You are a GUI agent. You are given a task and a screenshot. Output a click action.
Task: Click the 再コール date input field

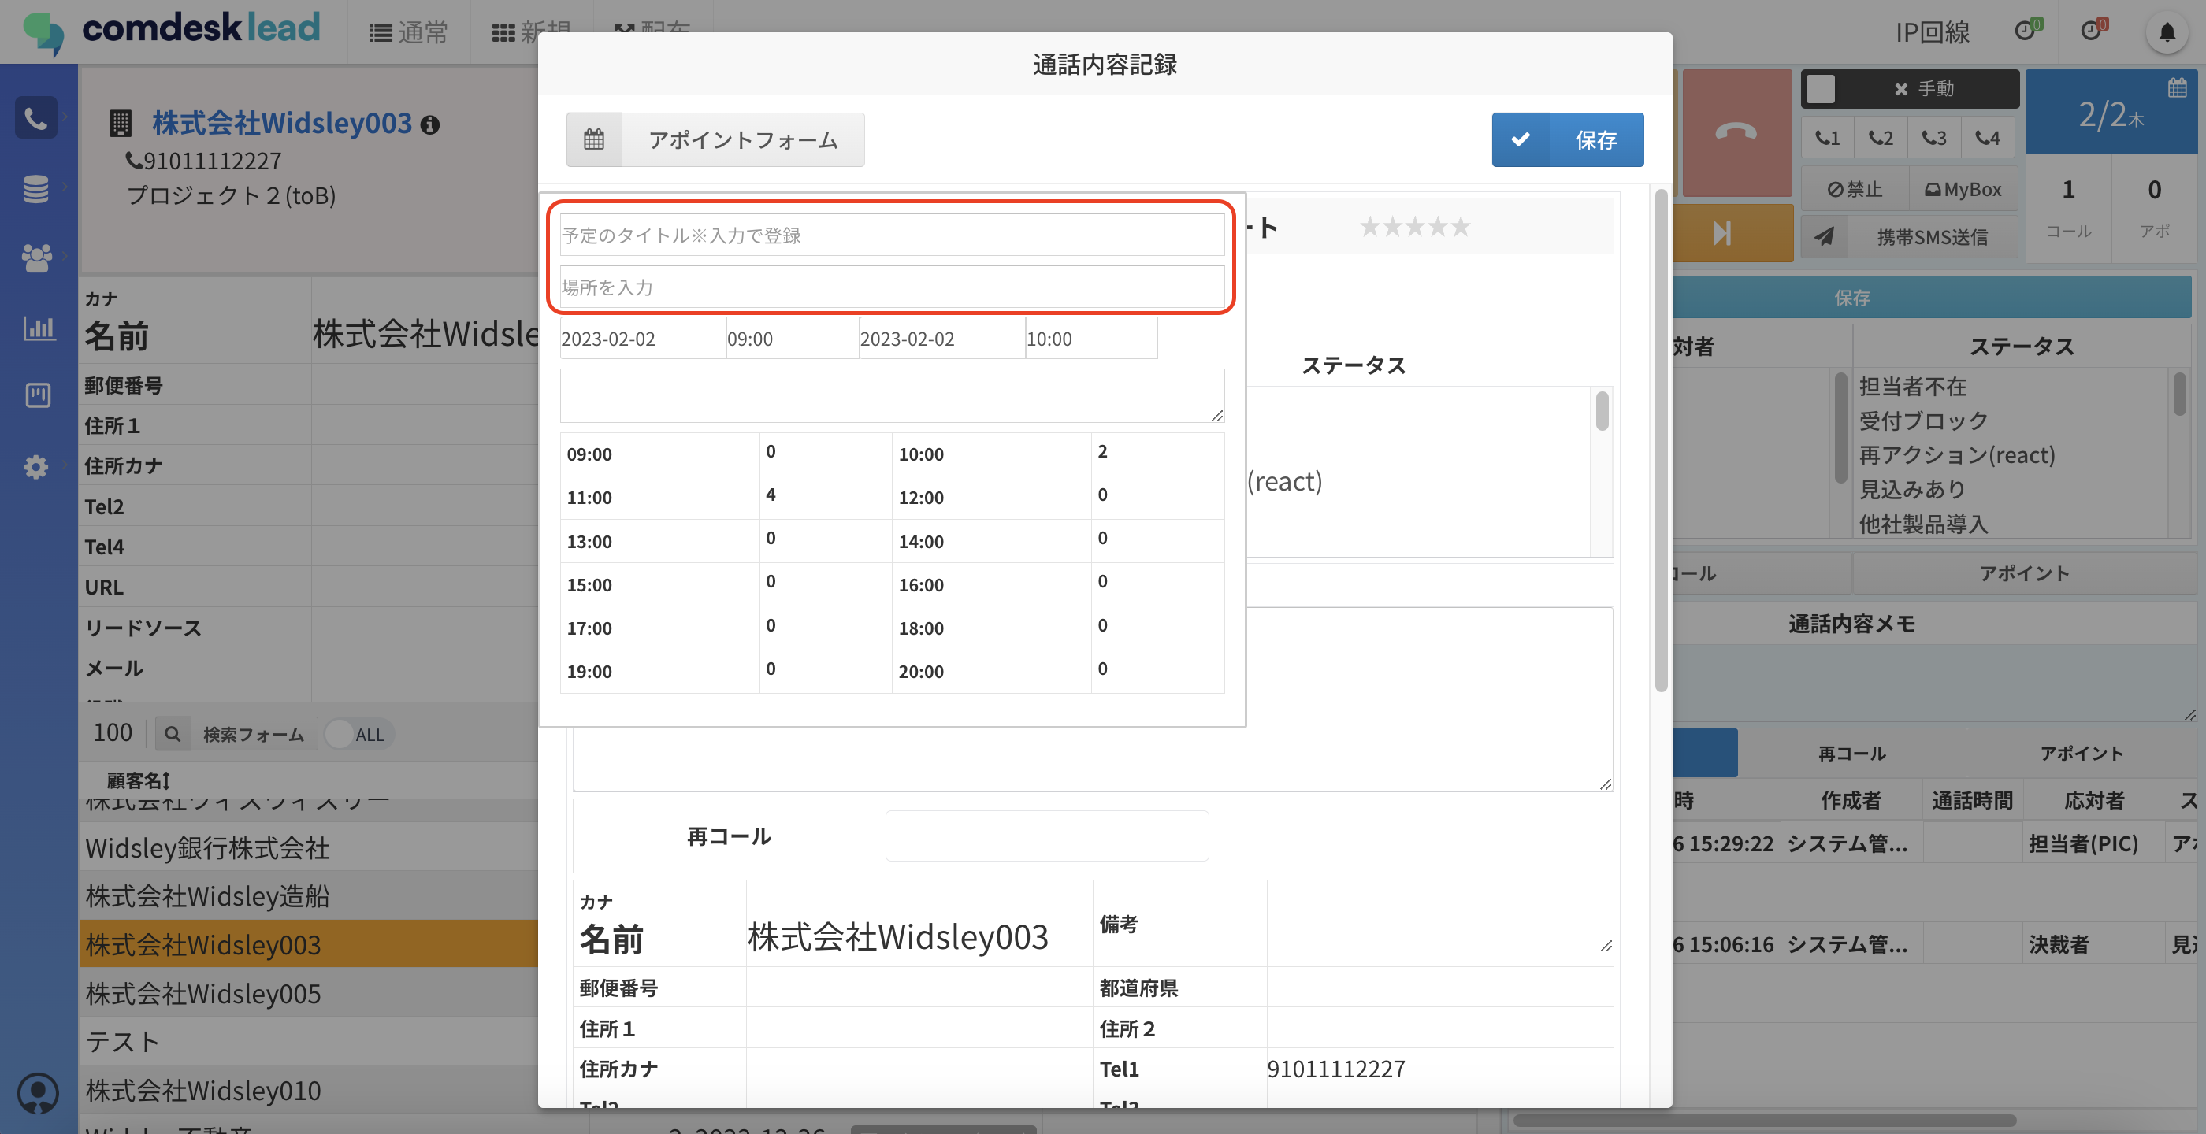pyautogui.click(x=1046, y=836)
